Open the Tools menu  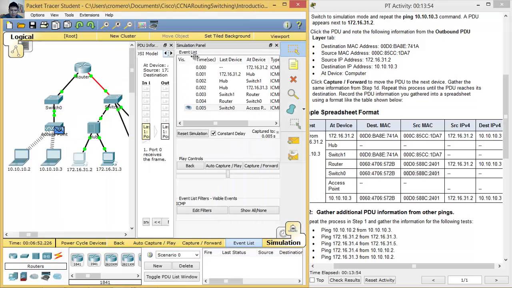click(x=69, y=15)
